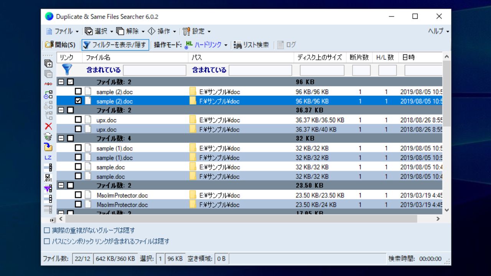
Task: Collapse the 32 KB file group
Action: tap(61, 138)
